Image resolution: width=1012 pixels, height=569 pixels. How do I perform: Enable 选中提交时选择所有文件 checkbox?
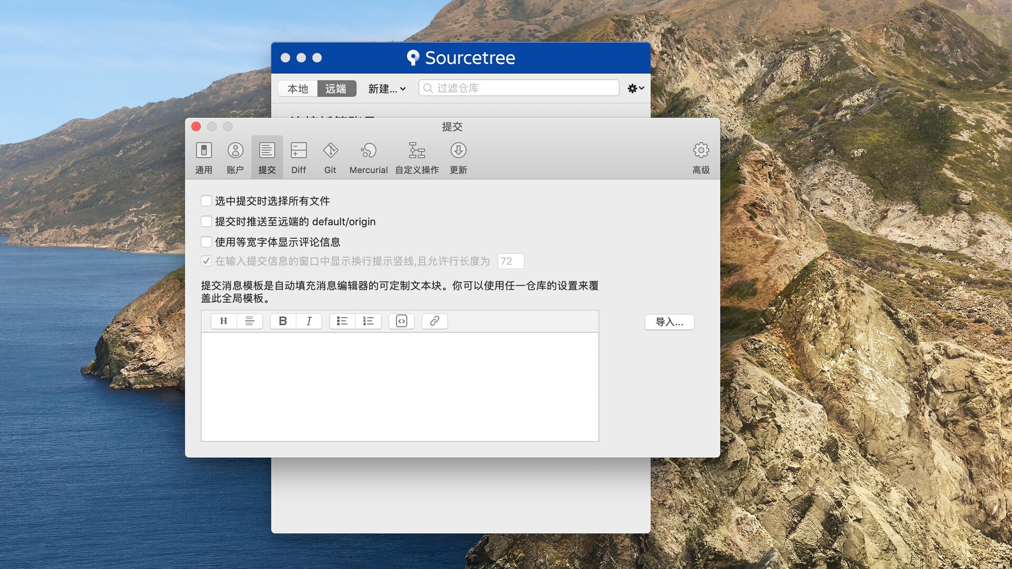coord(206,201)
